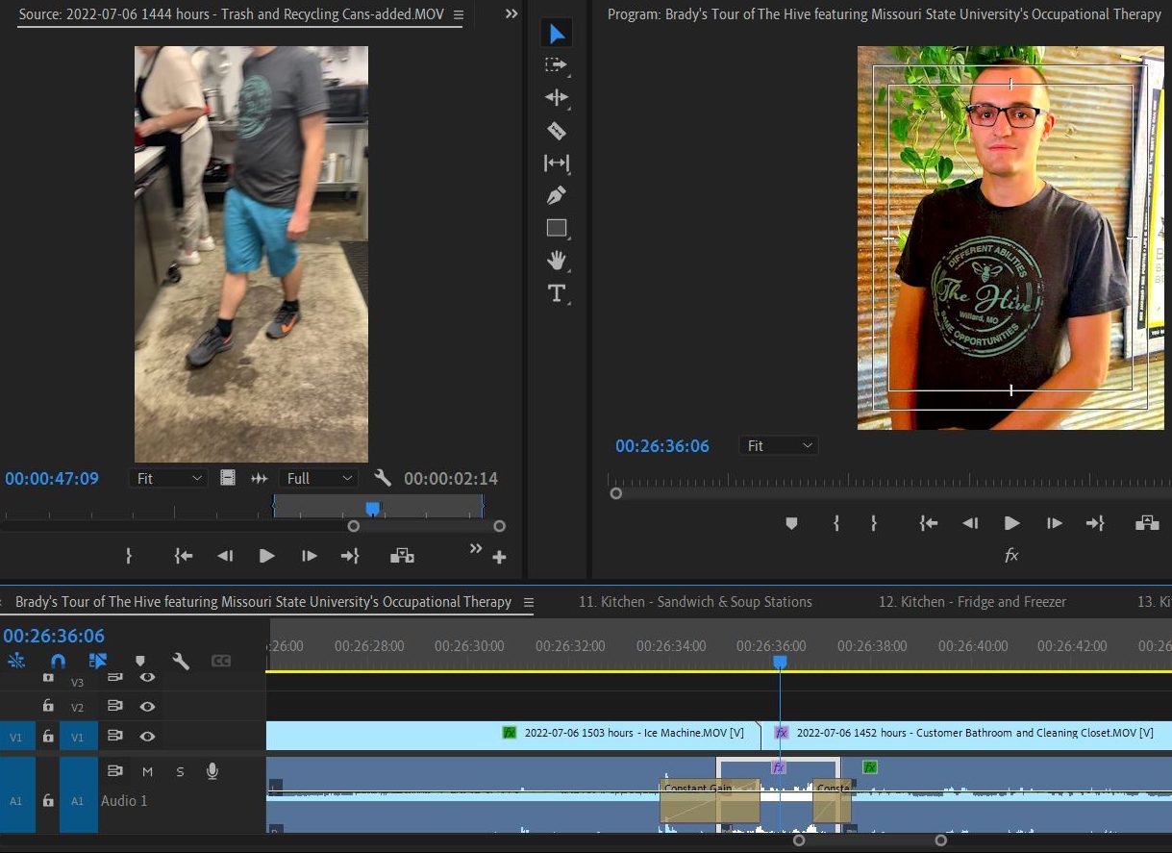Click Source monitor timecode 00:00:47:09
The image size is (1172, 853).
pos(52,478)
